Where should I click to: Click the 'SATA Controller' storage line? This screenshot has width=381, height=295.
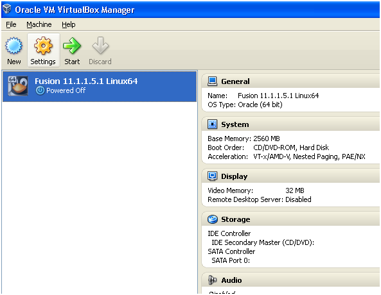tap(231, 251)
